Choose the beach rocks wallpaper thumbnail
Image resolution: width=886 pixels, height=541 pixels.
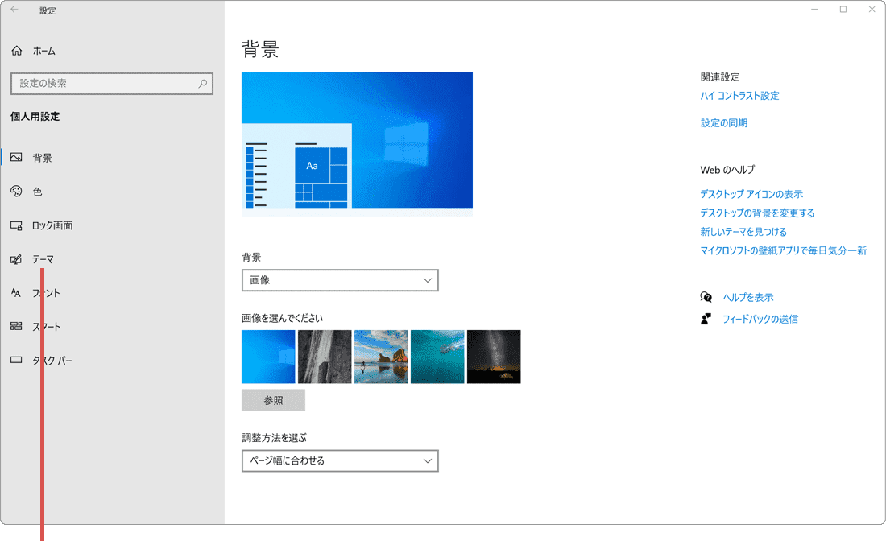point(381,357)
